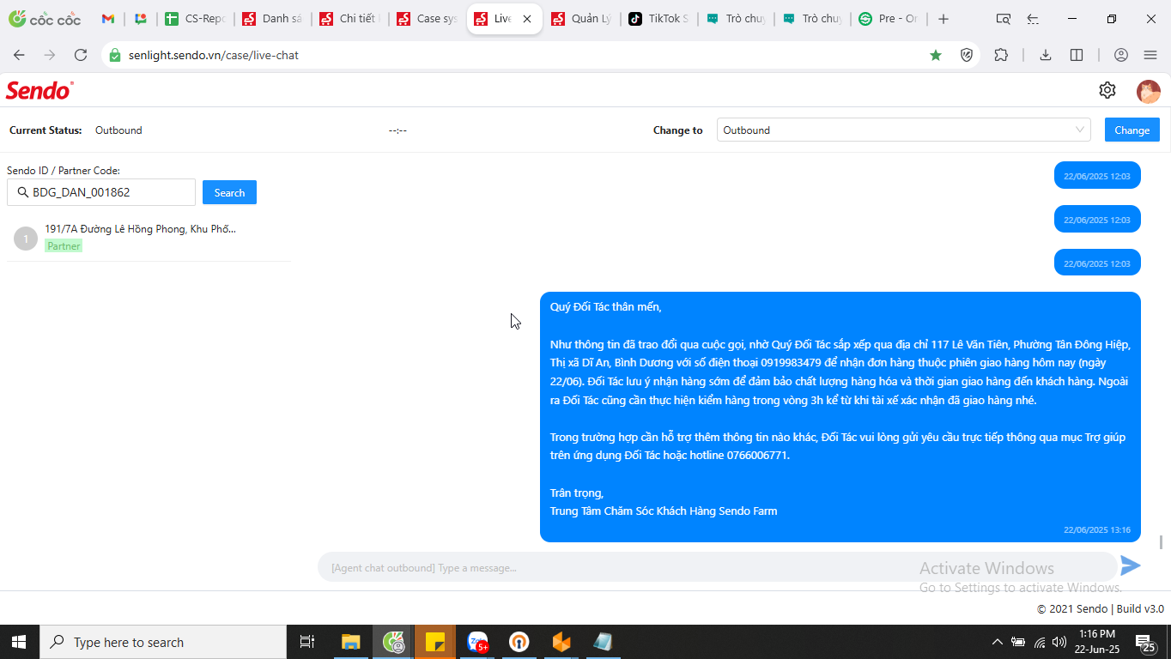1171x659 pixels.
Task: Open the Windows Start menu
Action: pos(19,642)
